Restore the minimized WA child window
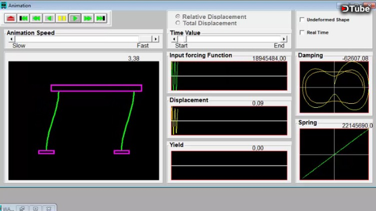 pyautogui.click(x=22, y=209)
